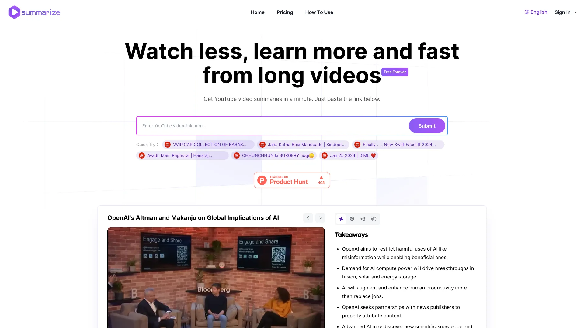This screenshot has height=328, width=584.
Task: Click the star/sparkle icon in summary panel
Action: point(341,219)
